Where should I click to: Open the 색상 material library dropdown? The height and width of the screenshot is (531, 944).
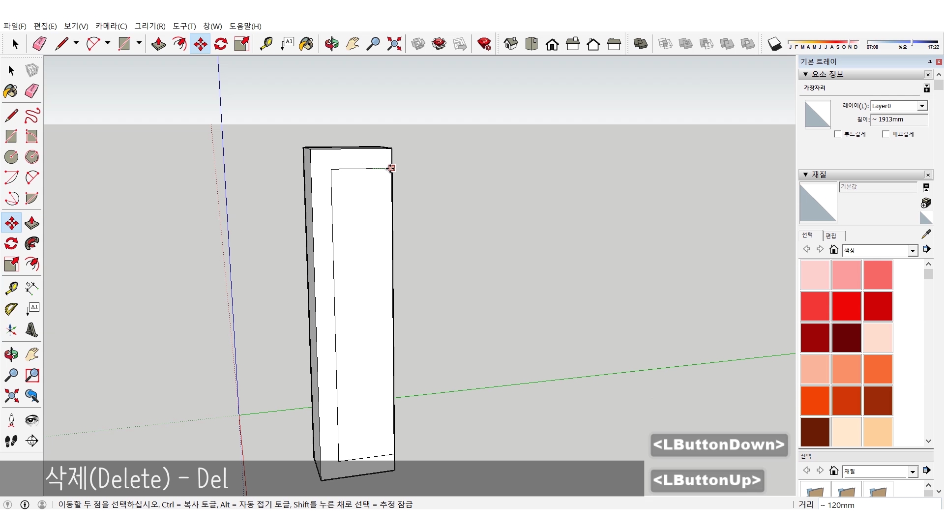click(x=913, y=251)
